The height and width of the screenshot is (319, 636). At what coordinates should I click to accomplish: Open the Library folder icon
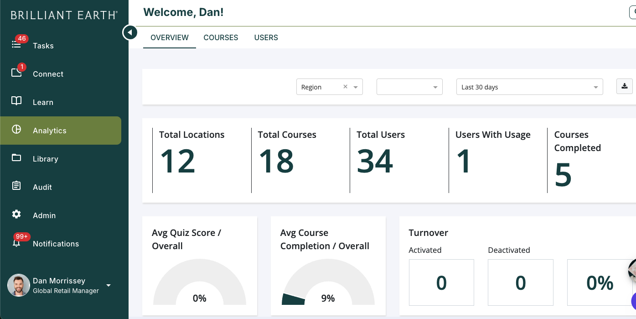point(16,158)
